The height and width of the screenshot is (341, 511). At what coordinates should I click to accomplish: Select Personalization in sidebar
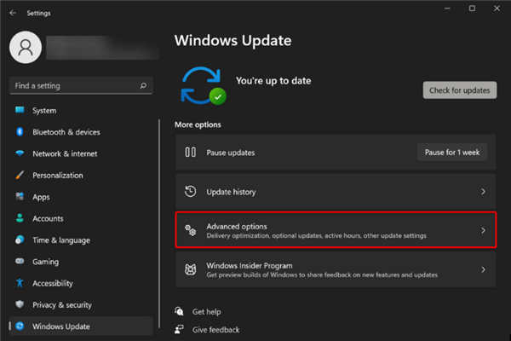coord(81,176)
